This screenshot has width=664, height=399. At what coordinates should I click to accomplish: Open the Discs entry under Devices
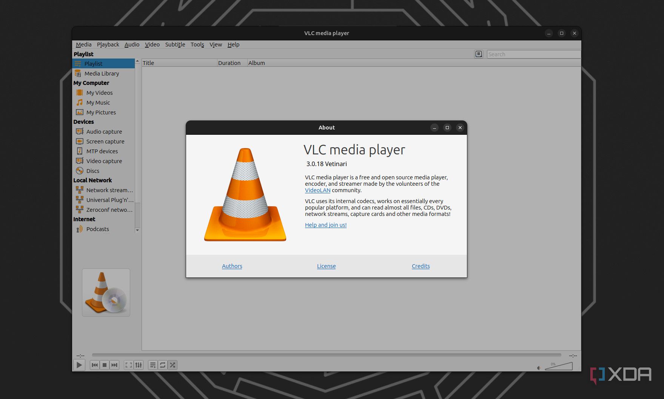92,171
